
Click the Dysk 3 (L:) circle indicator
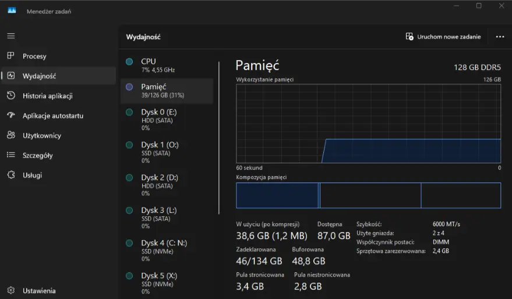coord(129,210)
